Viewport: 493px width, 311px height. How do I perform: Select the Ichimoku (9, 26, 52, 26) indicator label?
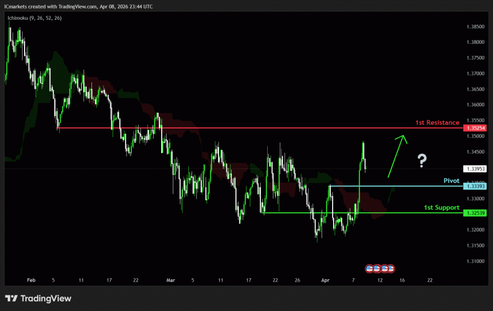pos(34,18)
